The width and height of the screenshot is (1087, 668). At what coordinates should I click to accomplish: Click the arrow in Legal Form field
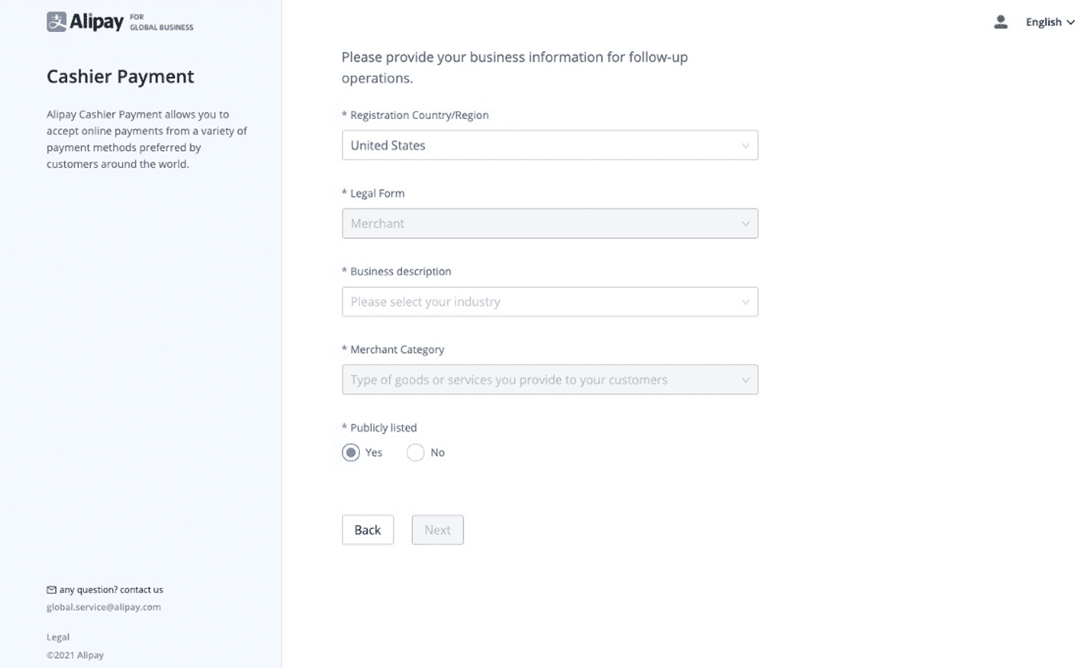745,224
